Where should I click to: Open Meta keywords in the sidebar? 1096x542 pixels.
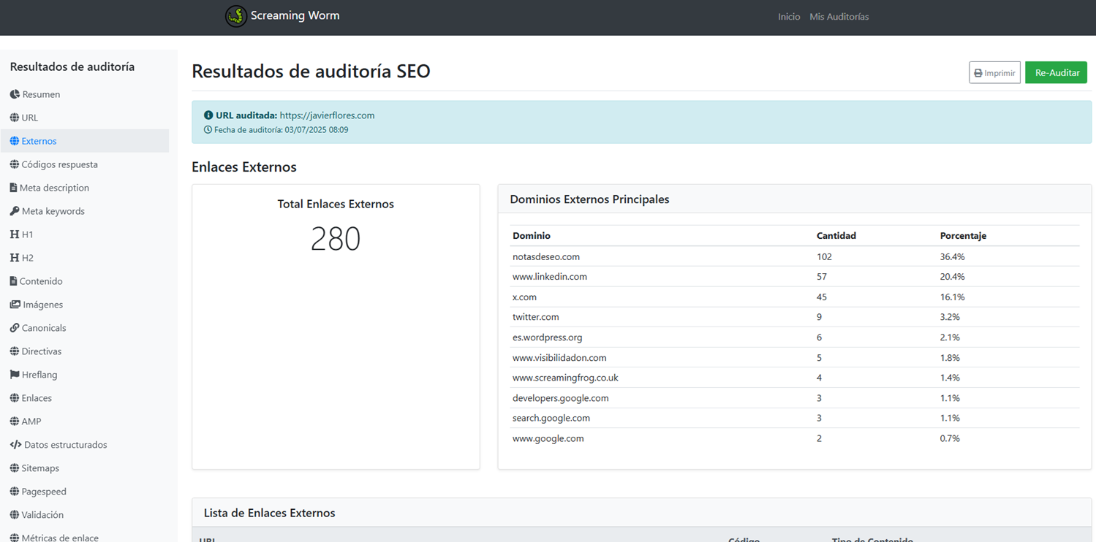tap(85, 211)
